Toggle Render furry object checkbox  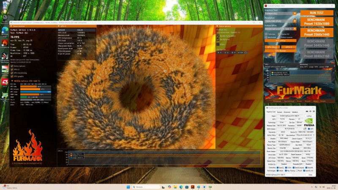click(x=218, y=36)
